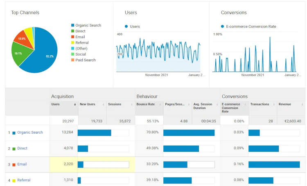Click Organic Search conversion rate 0.03%

coord(239,132)
